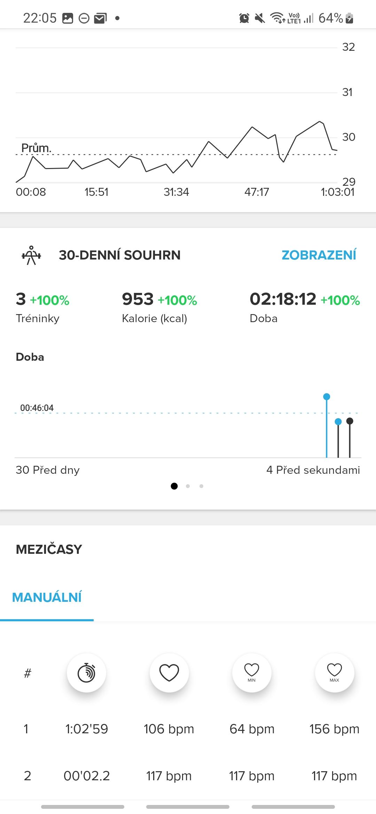Select the third summary page dot
Image resolution: width=376 pixels, height=814 pixels.
(201, 486)
